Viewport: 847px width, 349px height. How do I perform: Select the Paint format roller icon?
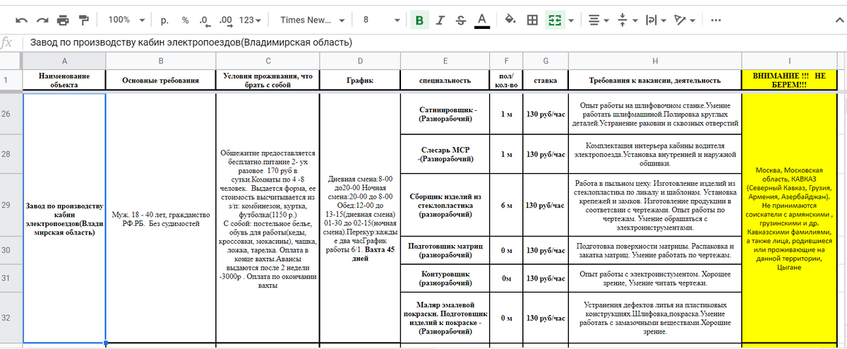[84, 20]
